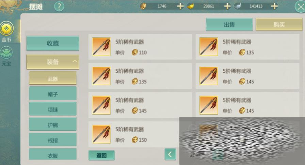Select the 项链 subcategory
305x165 pixels.
pos(53,109)
